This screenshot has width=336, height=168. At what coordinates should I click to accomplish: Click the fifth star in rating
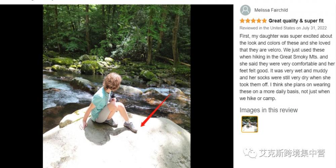click(x=264, y=21)
